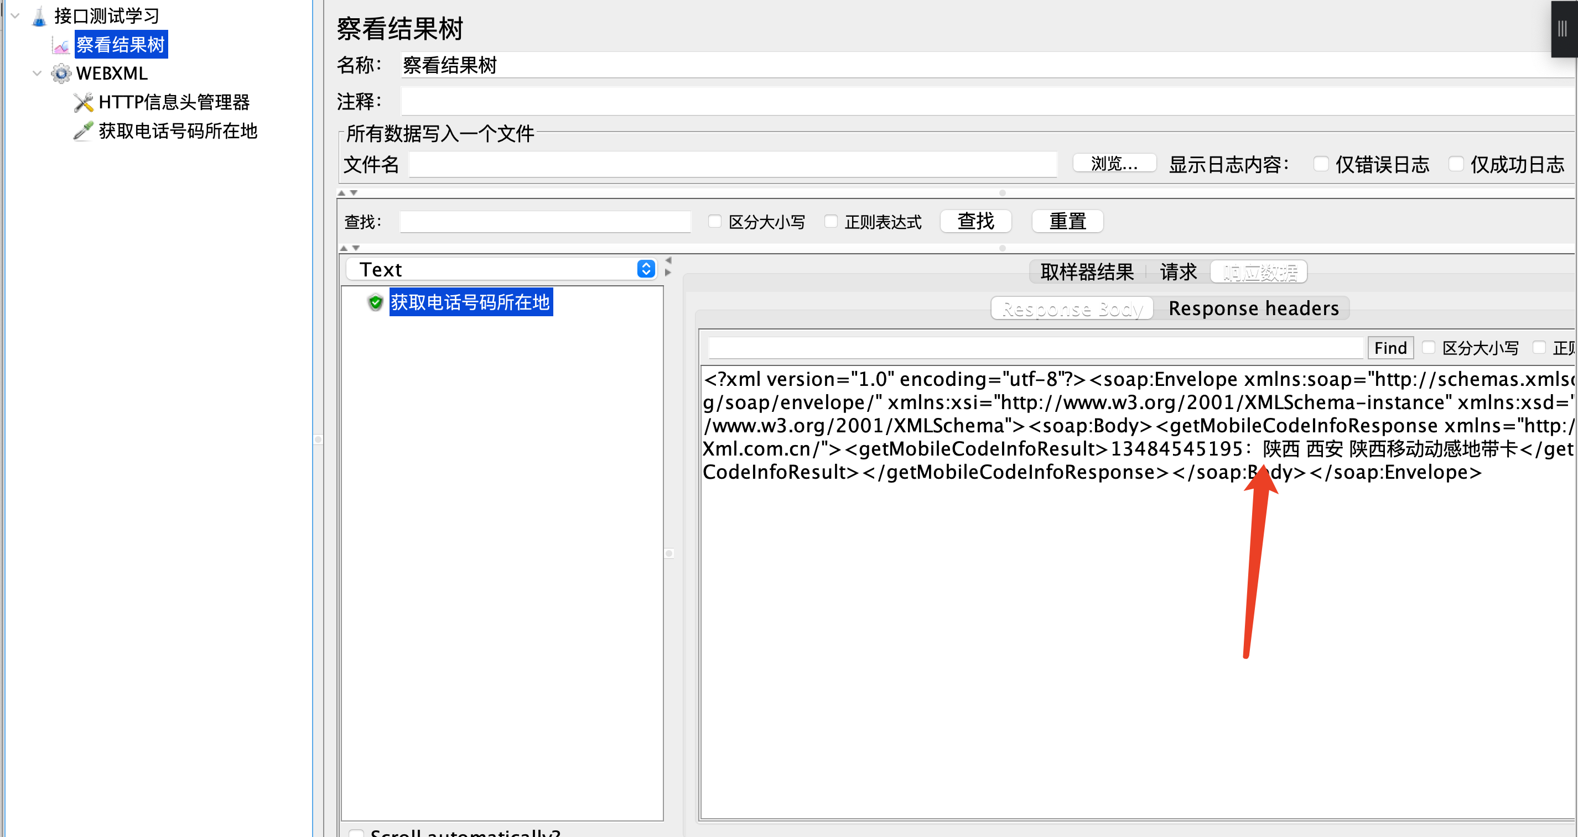
Task: Collapse the WEBXML tree node
Action: [38, 74]
